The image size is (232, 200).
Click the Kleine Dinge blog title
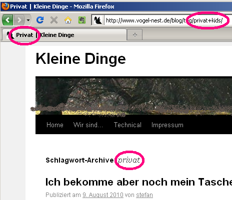point(81,58)
